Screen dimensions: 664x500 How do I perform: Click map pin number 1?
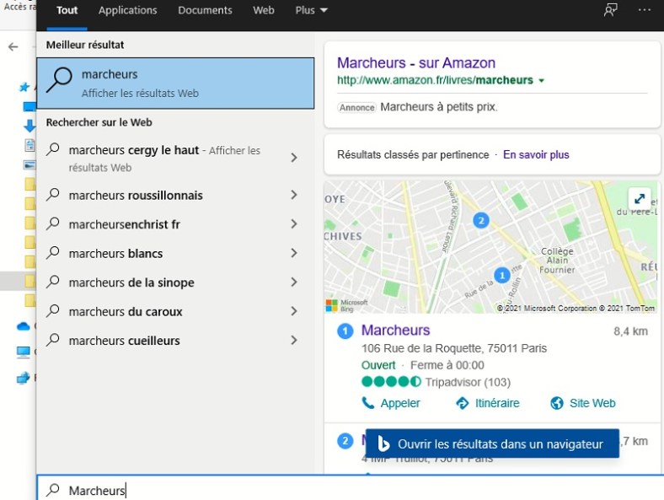click(502, 275)
